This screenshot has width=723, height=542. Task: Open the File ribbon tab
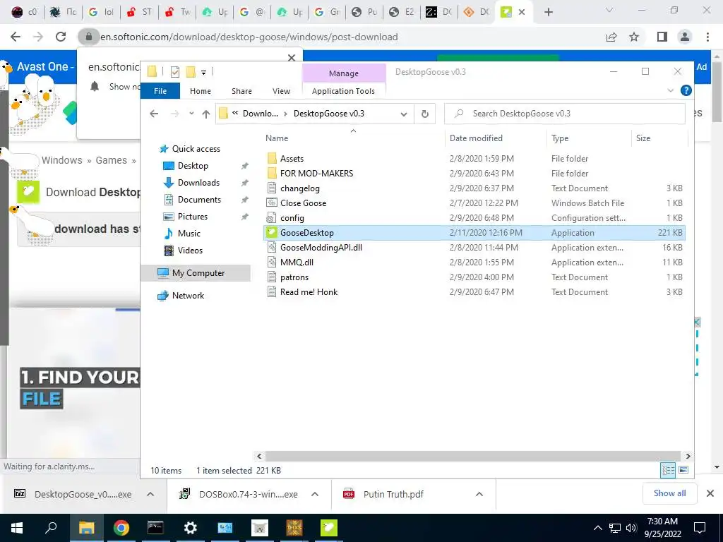pyautogui.click(x=160, y=91)
